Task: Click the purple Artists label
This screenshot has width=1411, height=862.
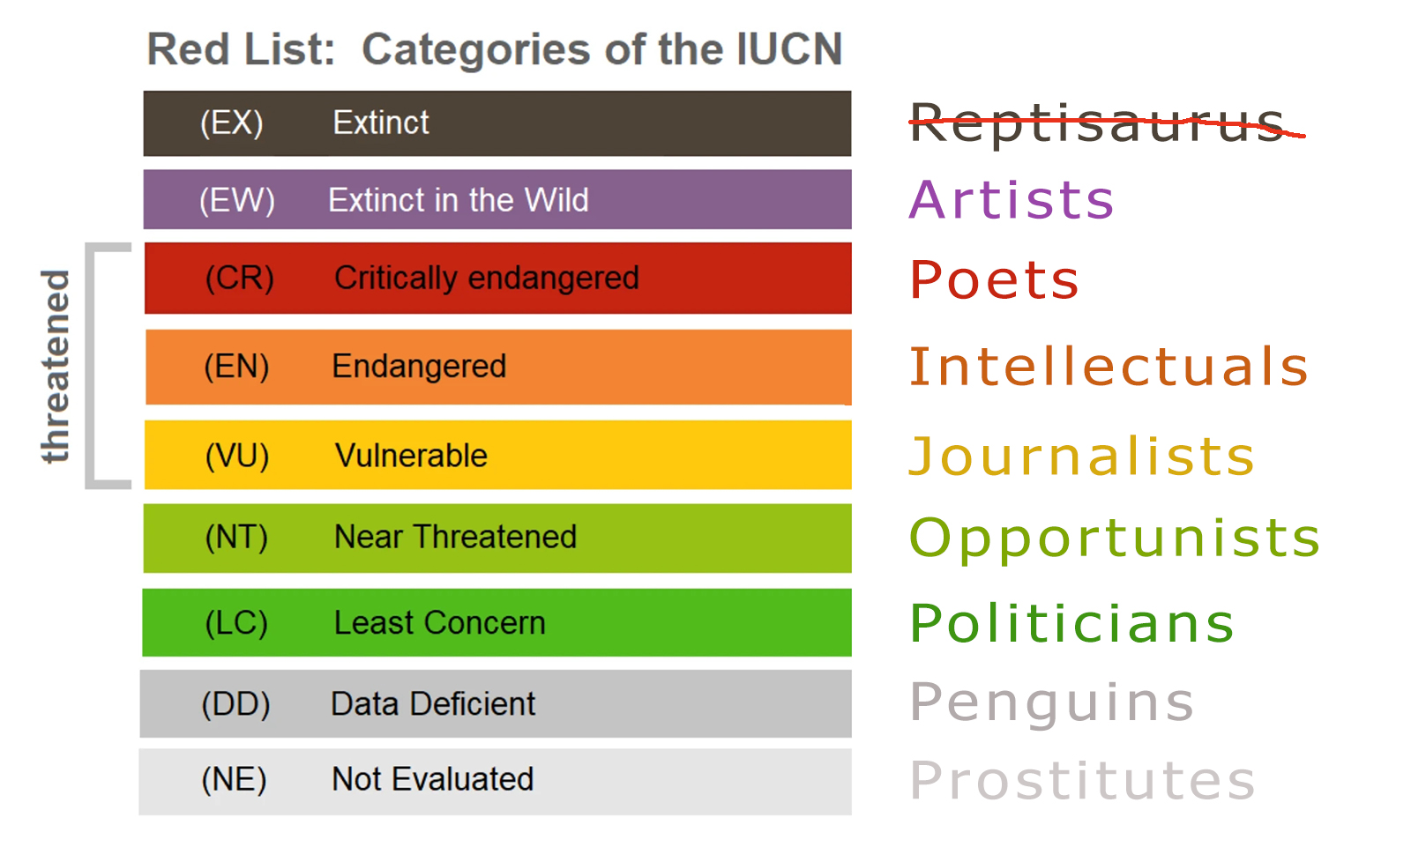Action: (1012, 200)
